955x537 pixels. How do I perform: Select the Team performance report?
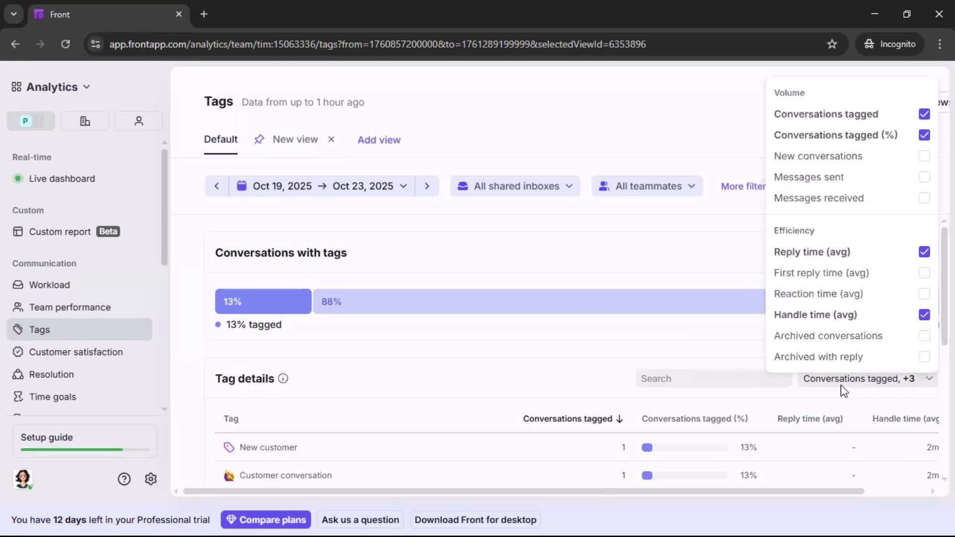tap(69, 307)
